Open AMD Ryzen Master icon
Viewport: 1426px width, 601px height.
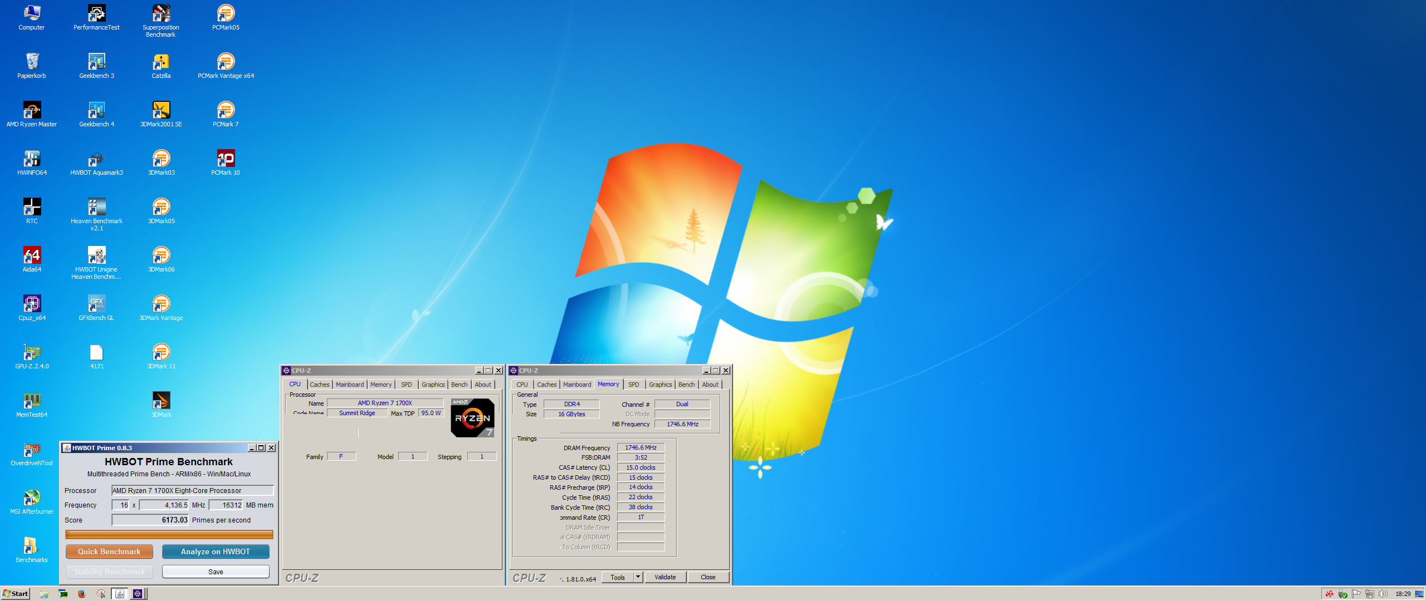coord(32,114)
